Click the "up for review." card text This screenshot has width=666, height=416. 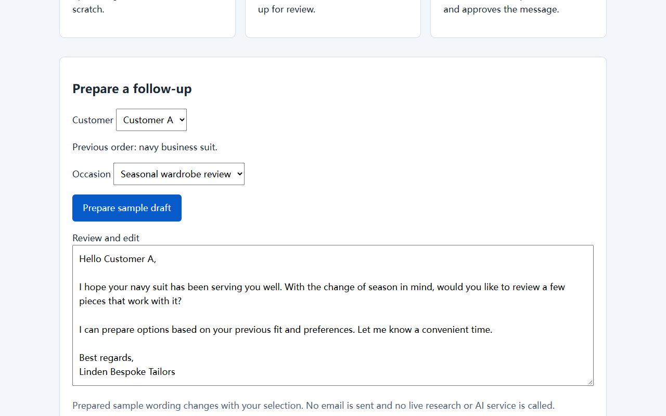[x=287, y=9]
